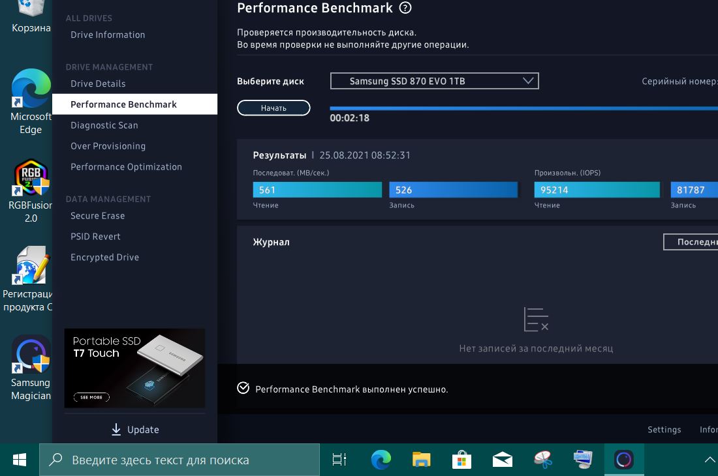The height and width of the screenshot is (476, 718).
Task: Click the sequential write 526 result bar
Action: pyautogui.click(x=454, y=190)
